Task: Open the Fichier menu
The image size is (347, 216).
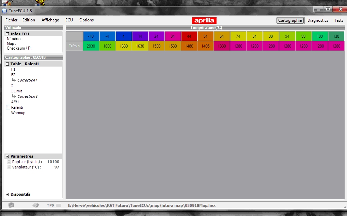Action: pyautogui.click(x=11, y=20)
